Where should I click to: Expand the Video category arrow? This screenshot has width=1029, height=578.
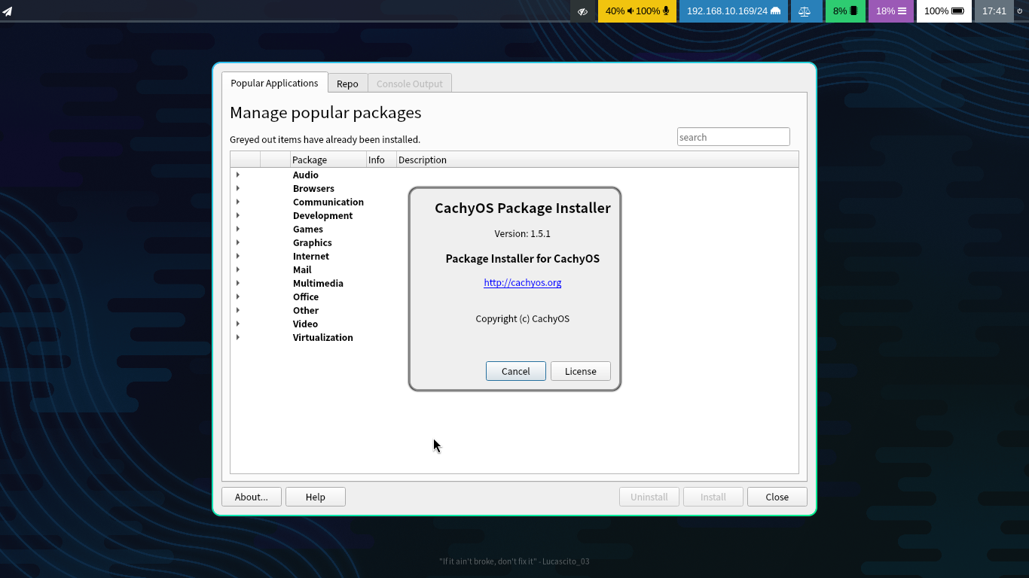[x=238, y=324]
